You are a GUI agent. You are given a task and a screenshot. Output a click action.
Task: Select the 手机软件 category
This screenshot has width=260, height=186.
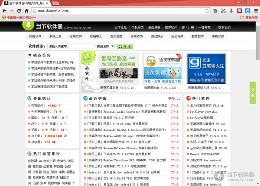[x=218, y=36]
